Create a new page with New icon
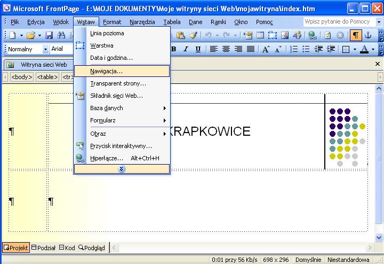384x264 pixels. (x=12, y=36)
